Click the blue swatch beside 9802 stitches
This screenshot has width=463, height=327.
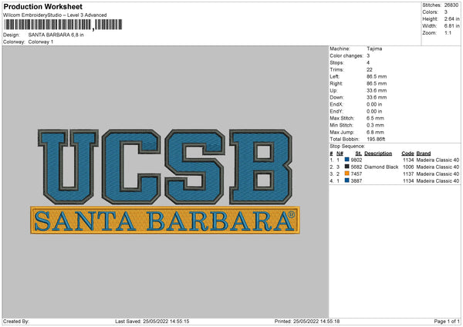[347, 160]
